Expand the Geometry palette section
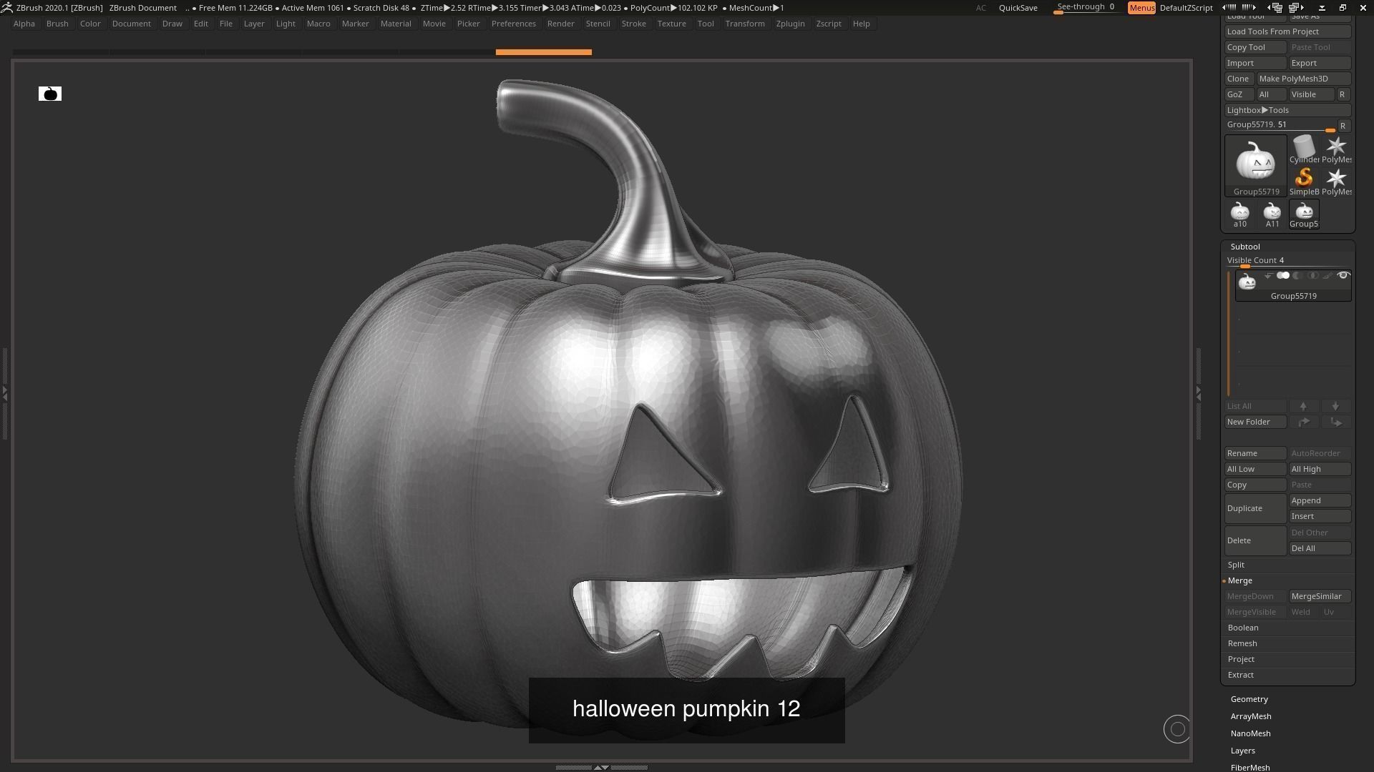Image resolution: width=1374 pixels, height=772 pixels. [x=1249, y=699]
